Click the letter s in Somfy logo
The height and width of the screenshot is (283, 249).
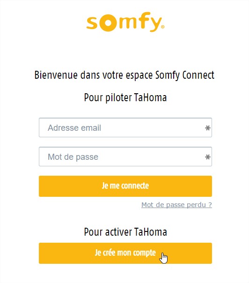pos(92,23)
